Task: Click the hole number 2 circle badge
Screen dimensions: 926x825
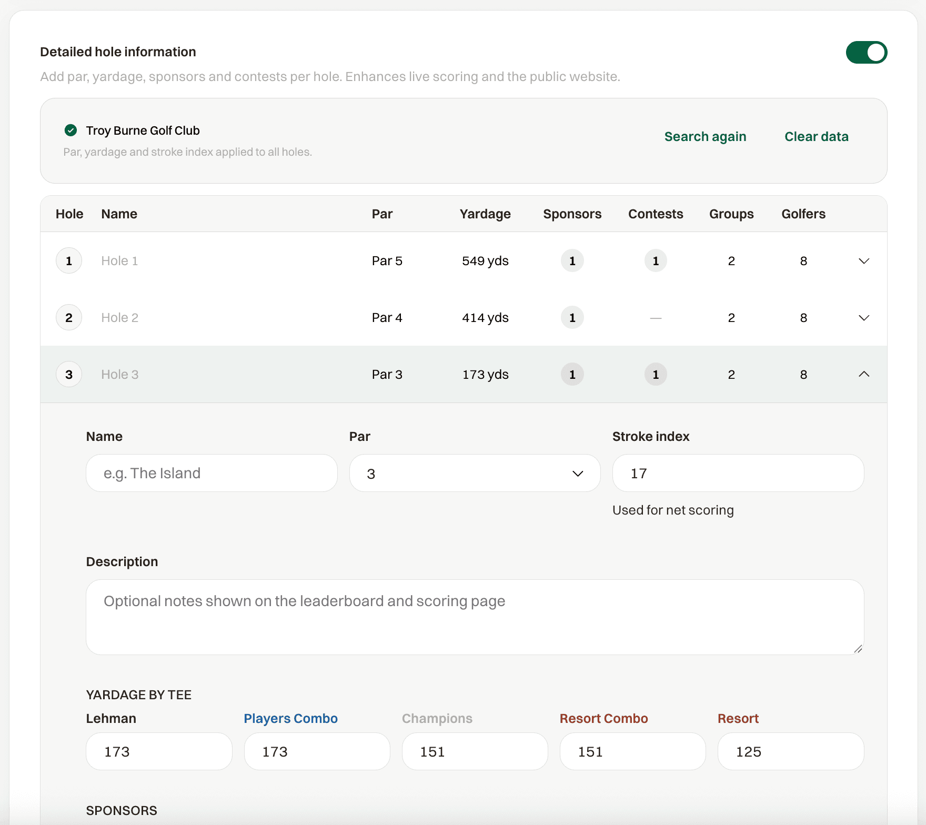Action: pos(69,317)
